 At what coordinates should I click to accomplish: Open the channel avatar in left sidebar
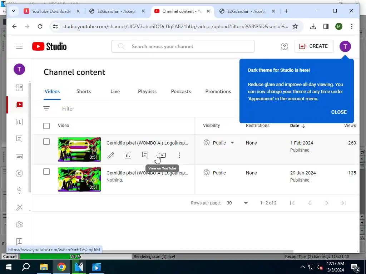point(19,69)
